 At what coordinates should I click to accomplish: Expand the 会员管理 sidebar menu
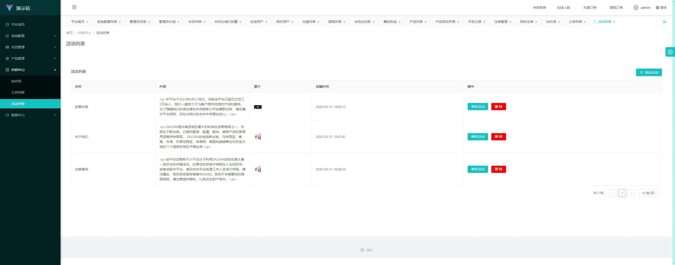pos(30,47)
